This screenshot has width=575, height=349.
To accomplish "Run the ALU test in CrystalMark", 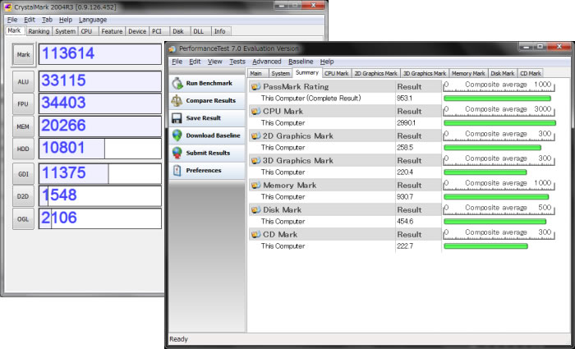I will click(23, 81).
